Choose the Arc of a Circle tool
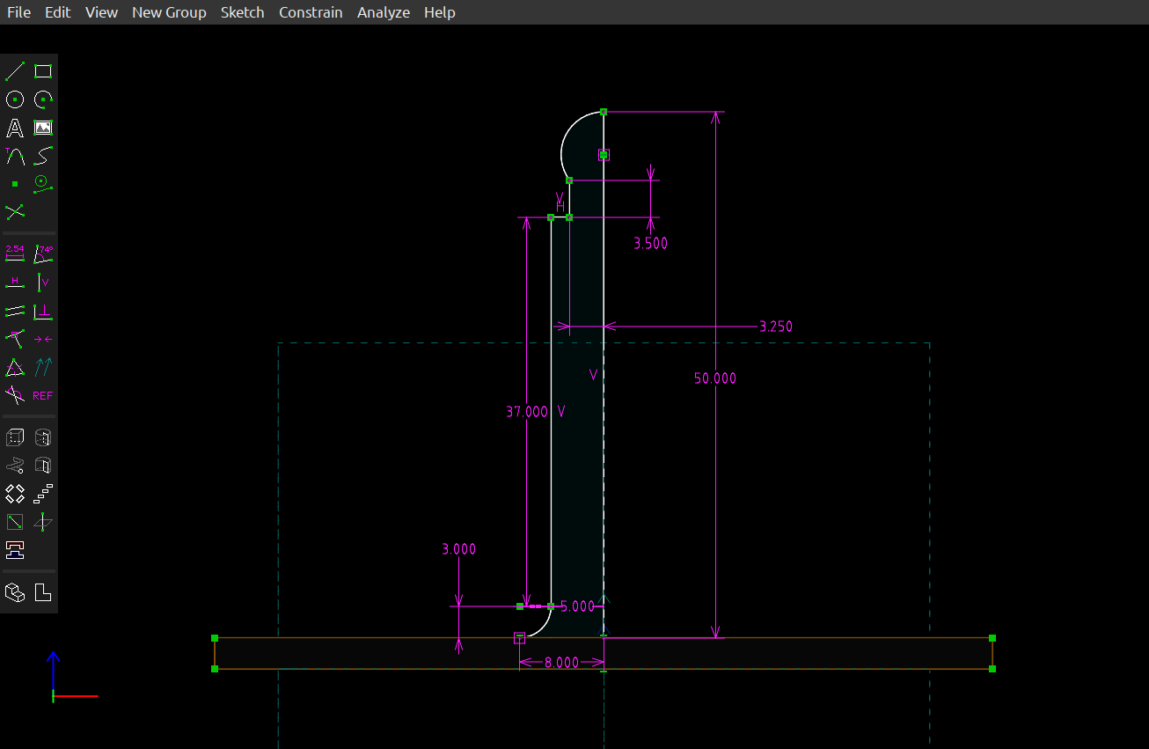1149x749 pixels. pos(43,99)
